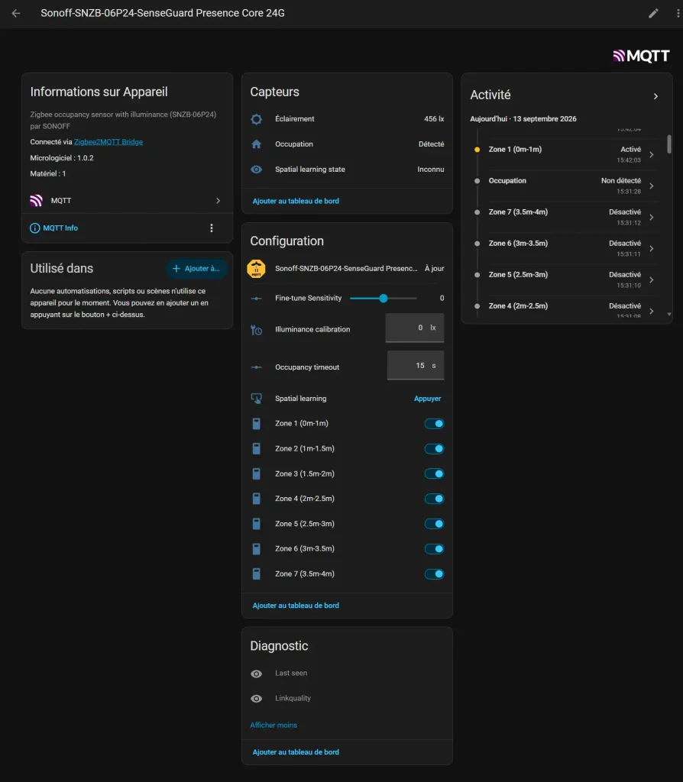Expand the MQTT integration row chevron
The image size is (683, 782).
tap(218, 201)
